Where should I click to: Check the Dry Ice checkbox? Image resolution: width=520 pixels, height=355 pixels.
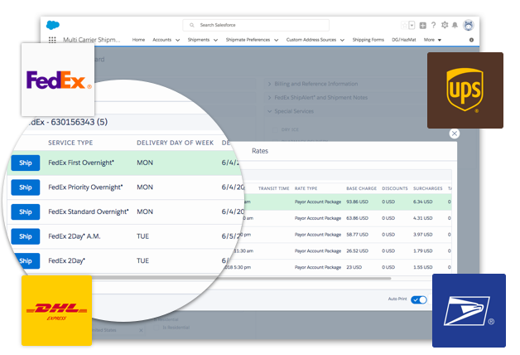pos(275,129)
